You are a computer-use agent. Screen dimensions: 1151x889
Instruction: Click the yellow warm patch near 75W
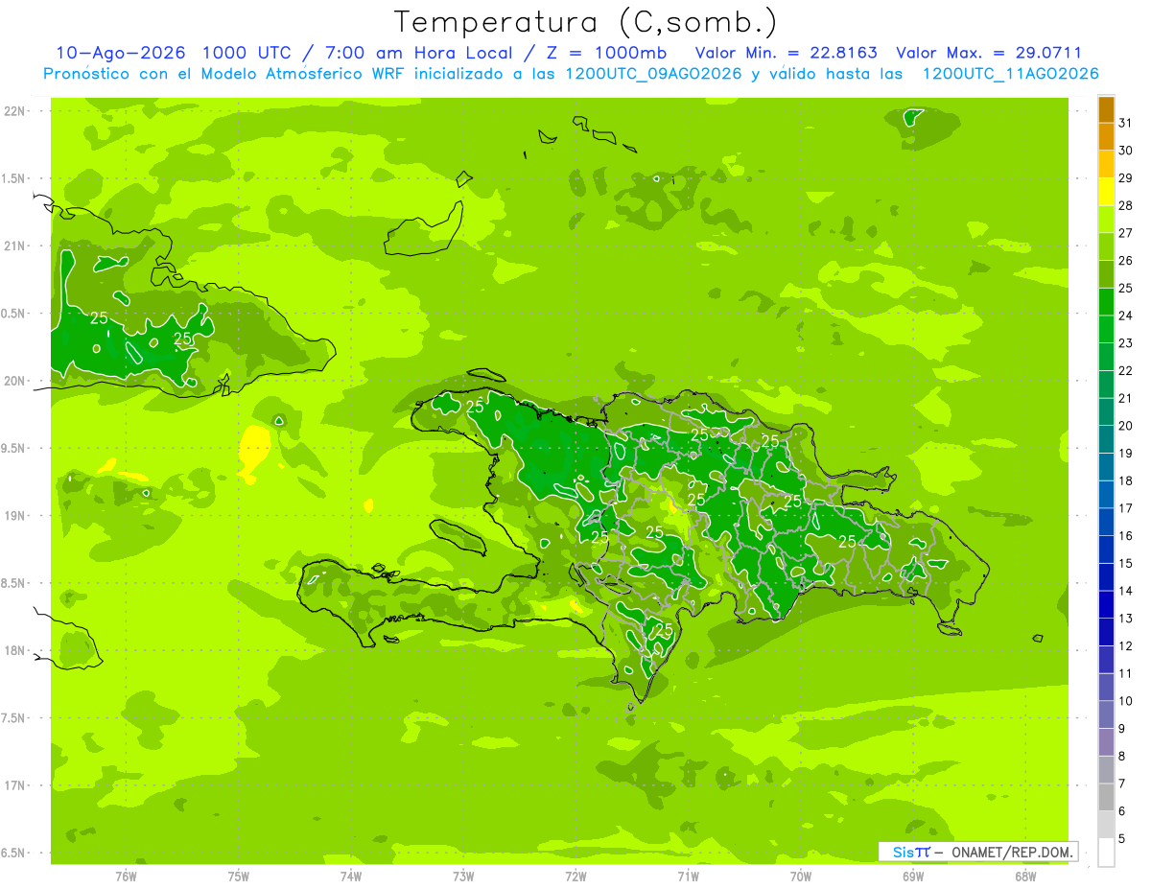254,451
